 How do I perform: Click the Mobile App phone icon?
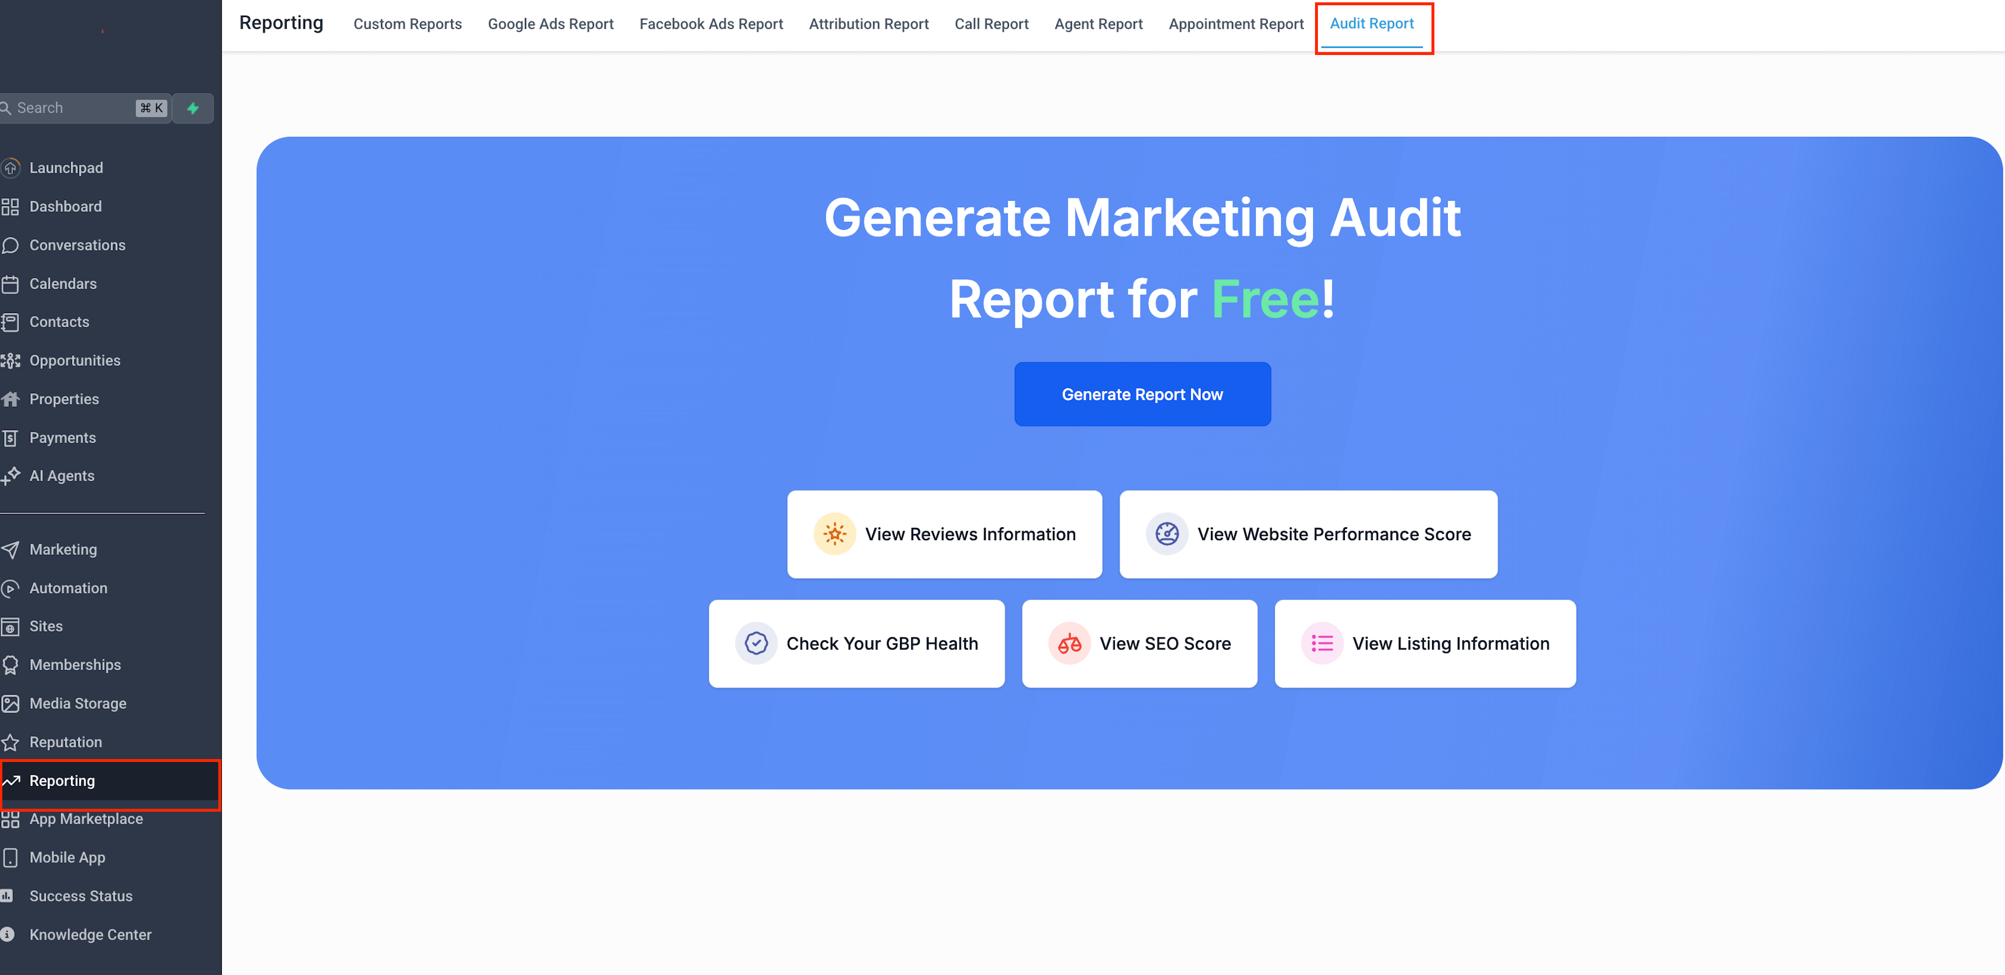[10, 857]
